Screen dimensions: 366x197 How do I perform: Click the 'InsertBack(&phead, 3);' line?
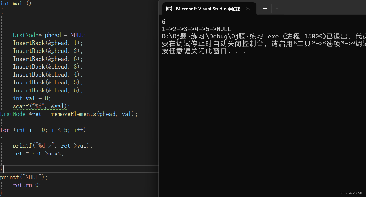tap(48, 67)
